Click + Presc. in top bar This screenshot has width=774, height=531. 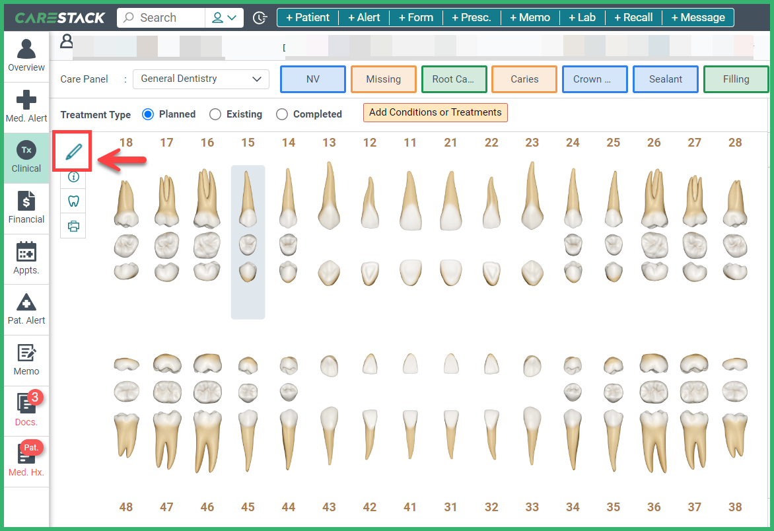coord(472,18)
